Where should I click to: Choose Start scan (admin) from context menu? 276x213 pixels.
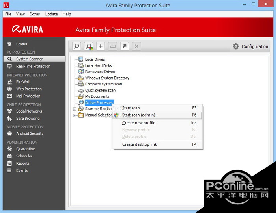click(157, 115)
